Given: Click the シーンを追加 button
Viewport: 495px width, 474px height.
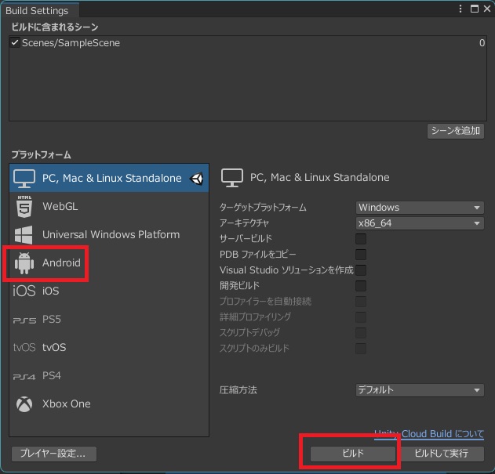Looking at the screenshot, I should click(455, 131).
